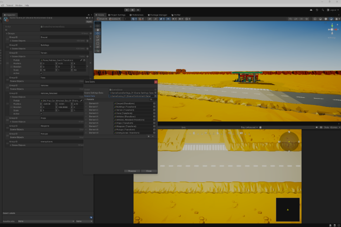The height and width of the screenshot is (227, 341).
Task: Select the Move tool in Scene overlay
Action: [98, 33]
